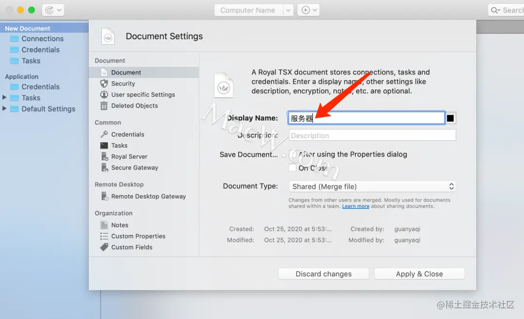Select the Secure Gateway icon

(x=105, y=167)
